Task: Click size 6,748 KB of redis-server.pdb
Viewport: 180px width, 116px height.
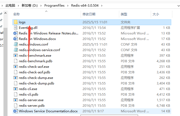Action: coord(163,105)
